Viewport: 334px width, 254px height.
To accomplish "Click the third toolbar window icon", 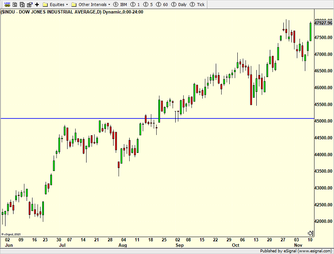I will click(22, 4).
